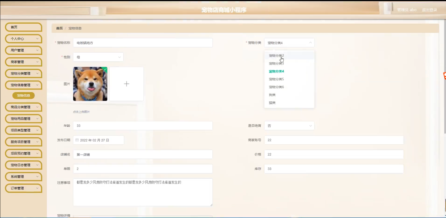Click the 宠物分类 dropdown arrow

(x=310, y=43)
